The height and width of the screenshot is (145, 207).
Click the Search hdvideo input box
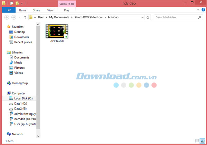point(174,17)
